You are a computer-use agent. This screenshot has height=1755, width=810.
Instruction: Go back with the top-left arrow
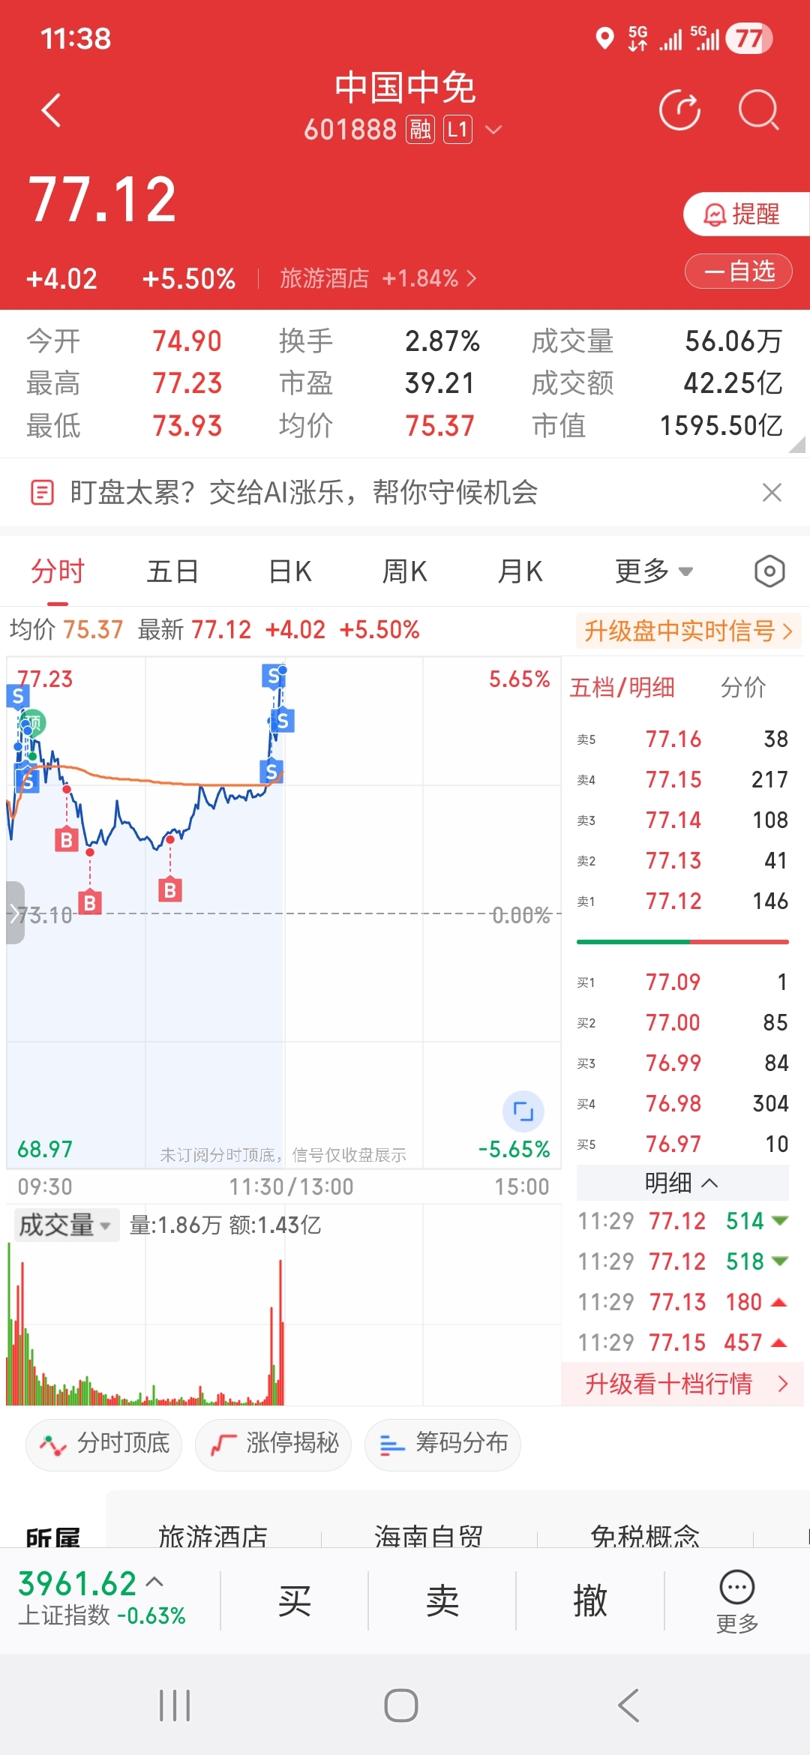(x=51, y=110)
